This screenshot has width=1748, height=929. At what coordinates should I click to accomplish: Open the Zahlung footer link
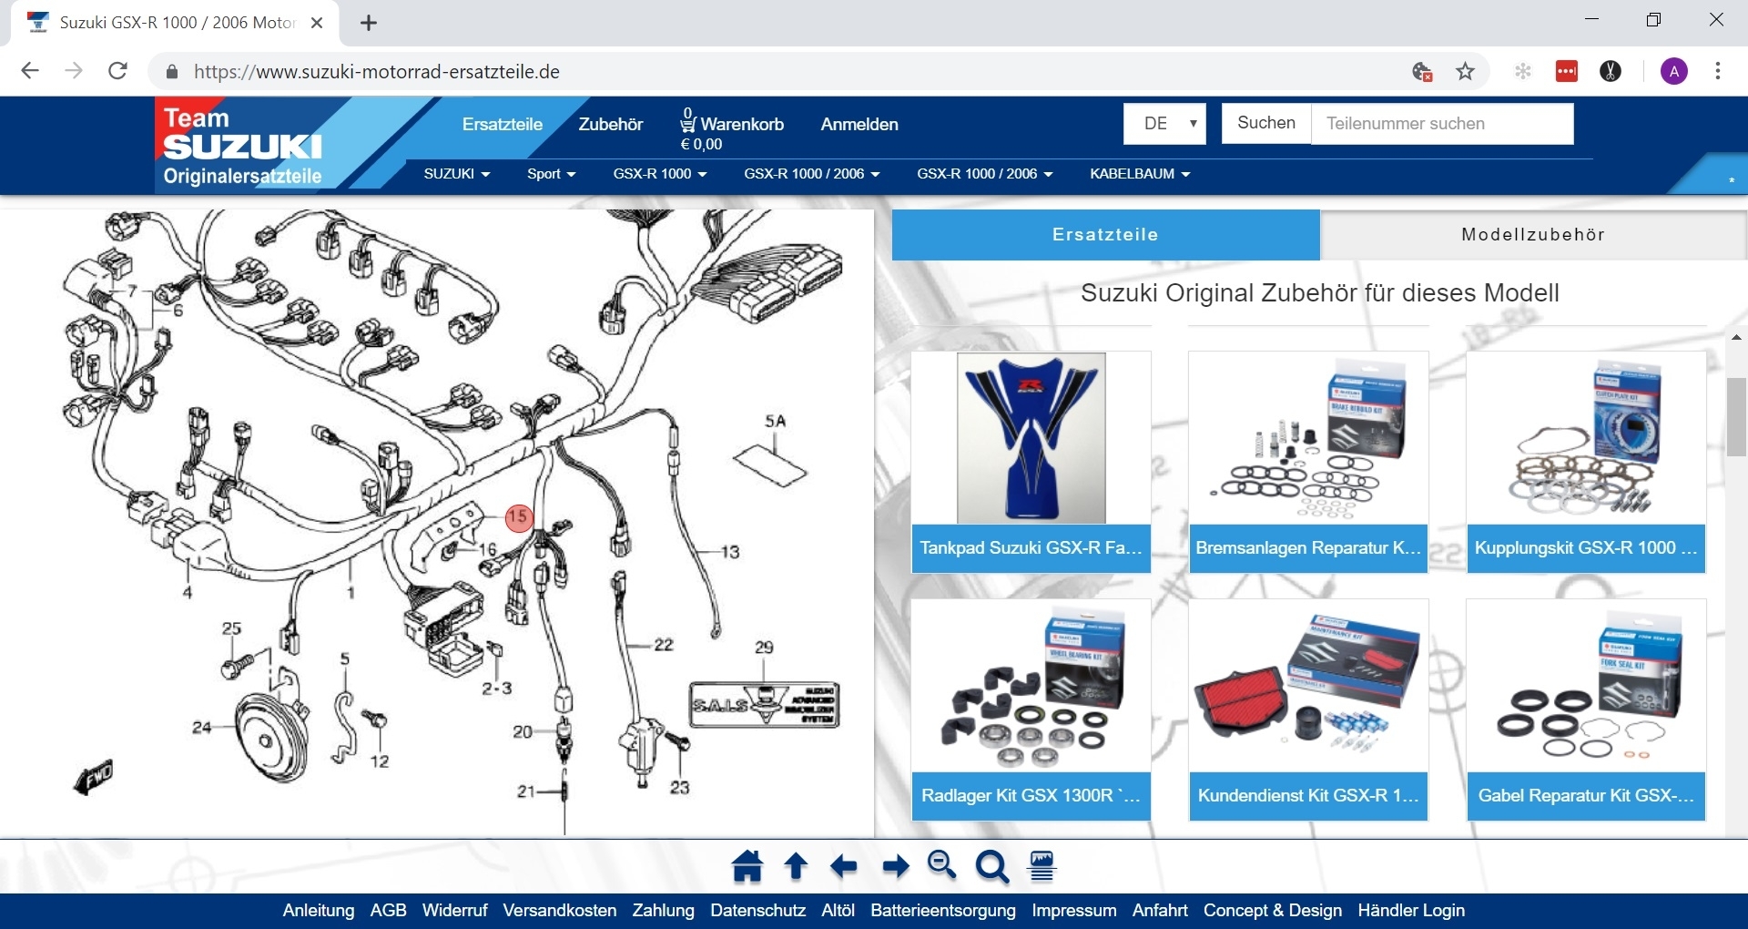[664, 911]
